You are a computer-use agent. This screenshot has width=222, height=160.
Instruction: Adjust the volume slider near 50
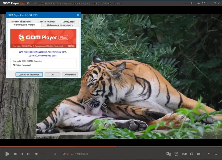coord(46,154)
